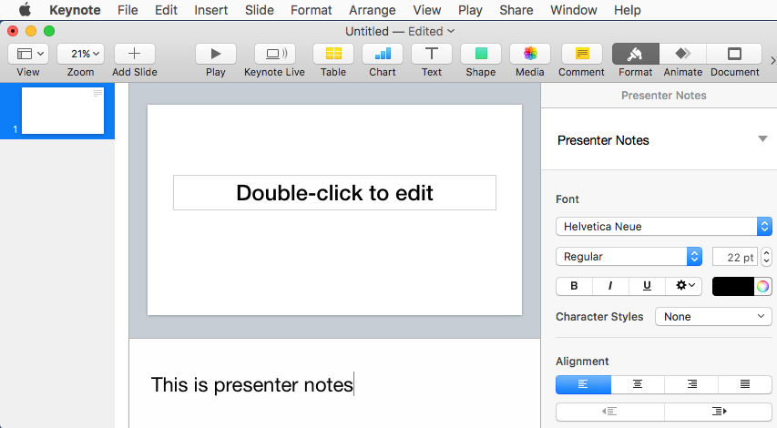
Task: Expand Presenter Notes paragraph style triangle
Action: (762, 139)
